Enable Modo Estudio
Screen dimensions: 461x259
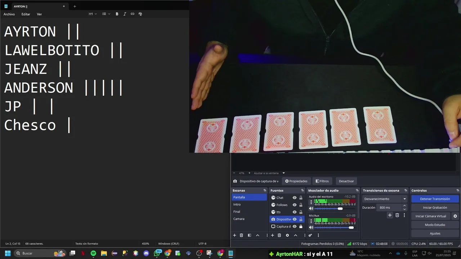[x=435, y=225]
